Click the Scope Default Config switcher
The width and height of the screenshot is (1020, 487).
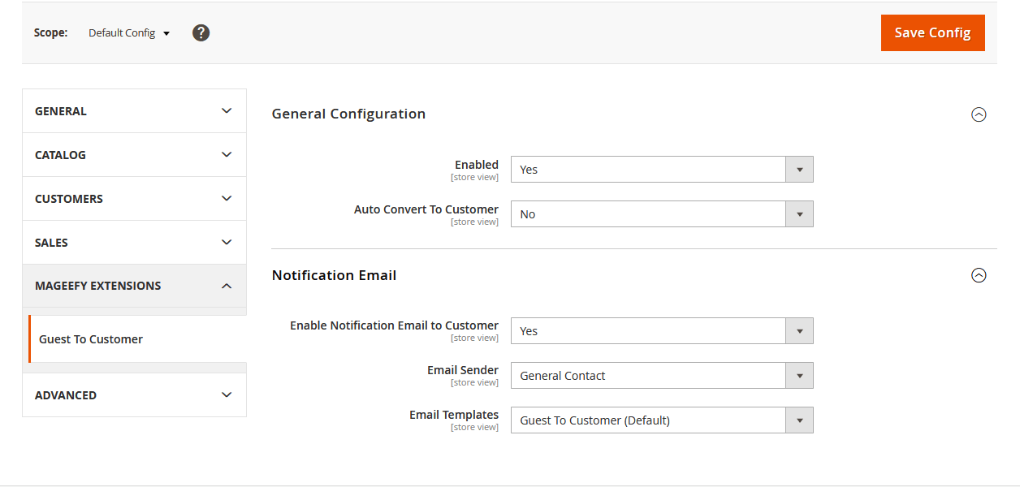point(129,33)
